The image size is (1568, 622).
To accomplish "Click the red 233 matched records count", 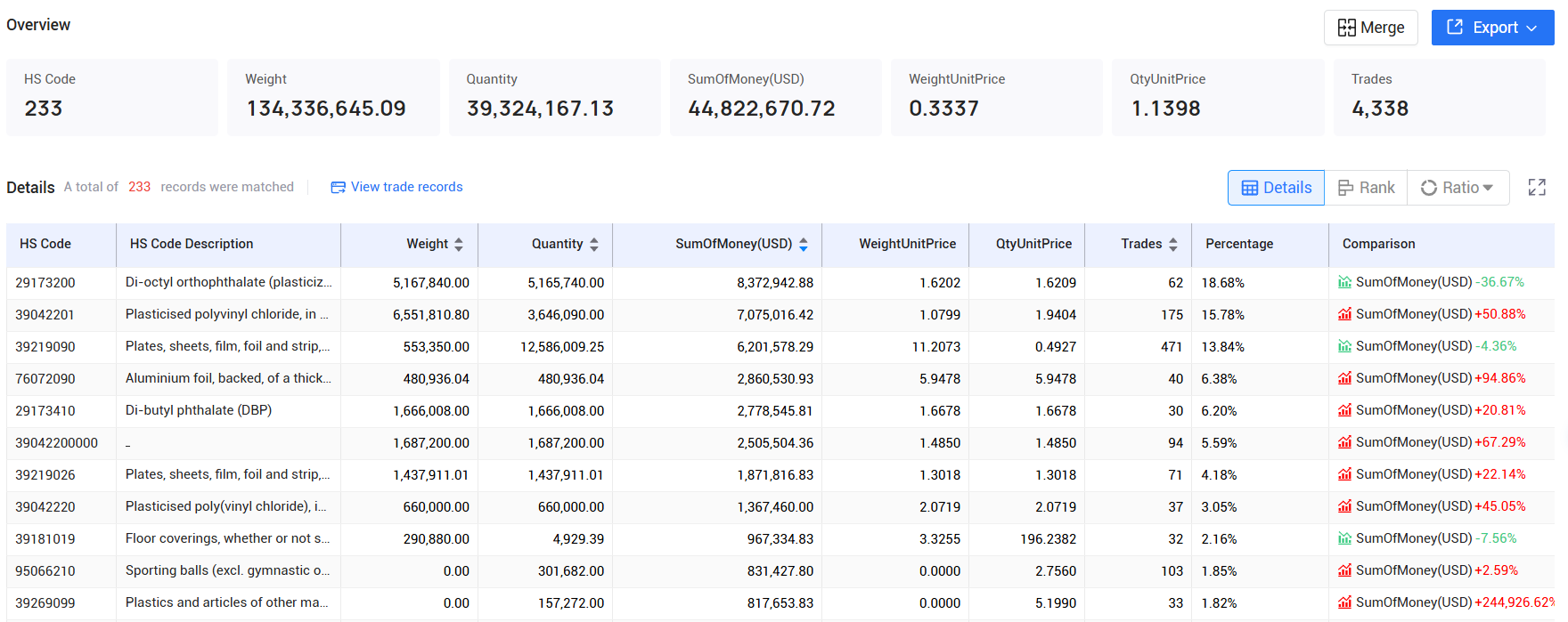I will coord(140,187).
